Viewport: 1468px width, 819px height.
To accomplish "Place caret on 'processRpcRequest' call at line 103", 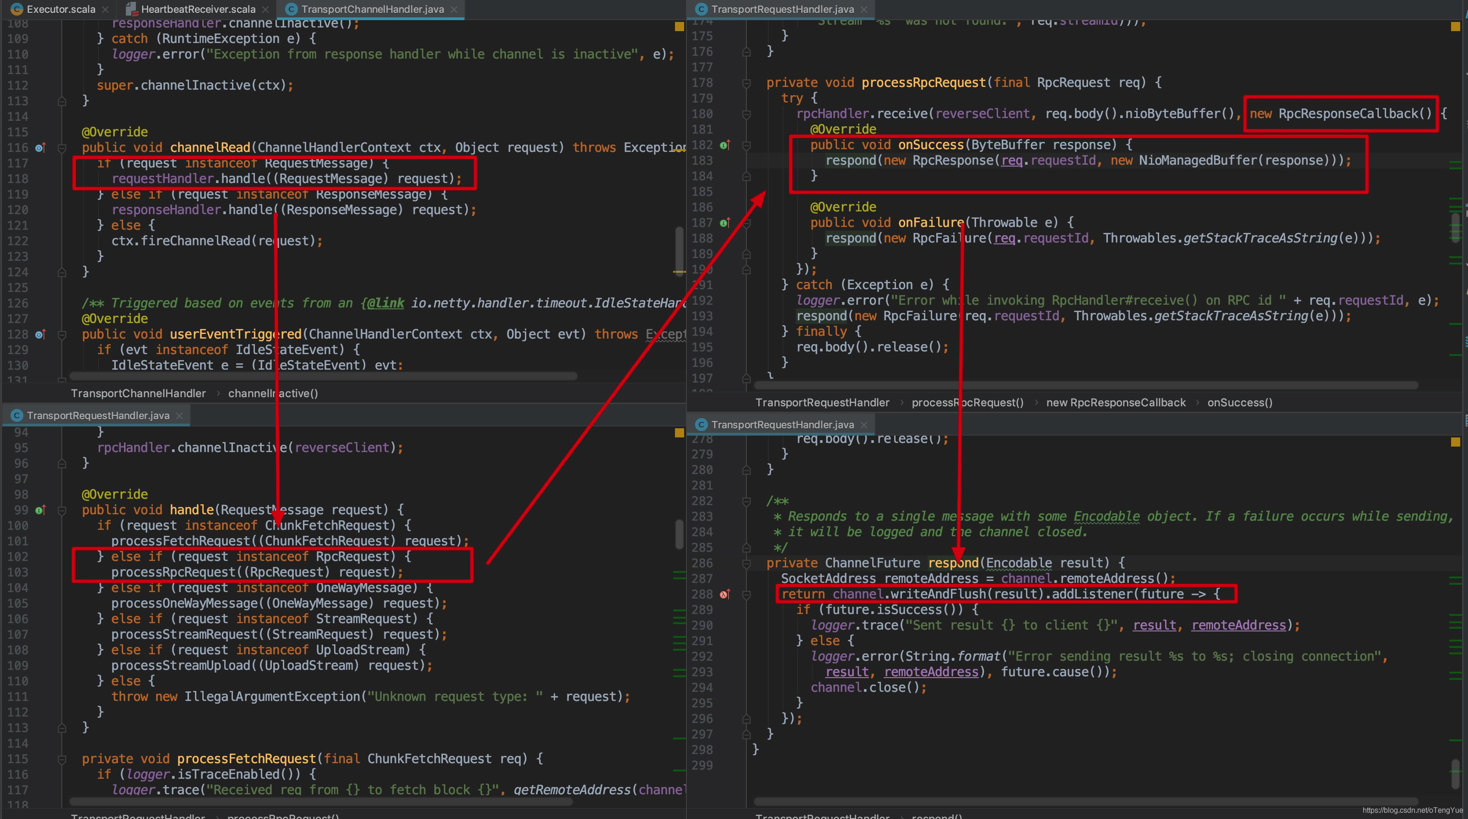I will 173,572.
